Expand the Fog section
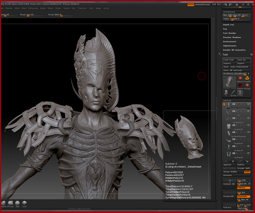The image size is (255, 213). [225, 29]
